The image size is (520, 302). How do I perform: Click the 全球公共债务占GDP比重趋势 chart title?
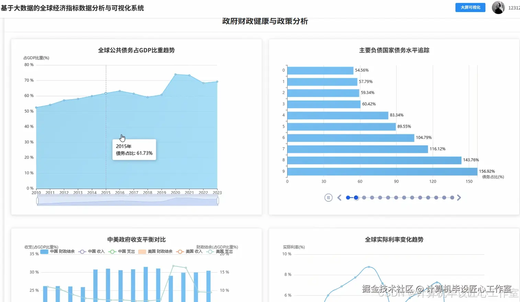pos(136,50)
